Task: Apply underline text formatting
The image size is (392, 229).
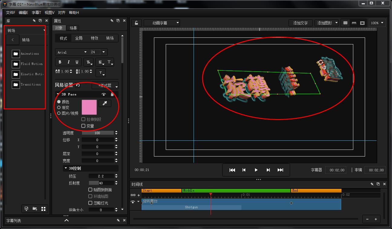Action: click(77, 62)
